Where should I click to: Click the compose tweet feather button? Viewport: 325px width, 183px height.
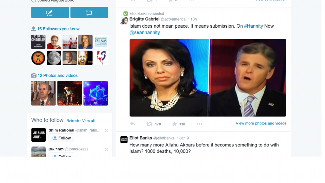coord(50,12)
